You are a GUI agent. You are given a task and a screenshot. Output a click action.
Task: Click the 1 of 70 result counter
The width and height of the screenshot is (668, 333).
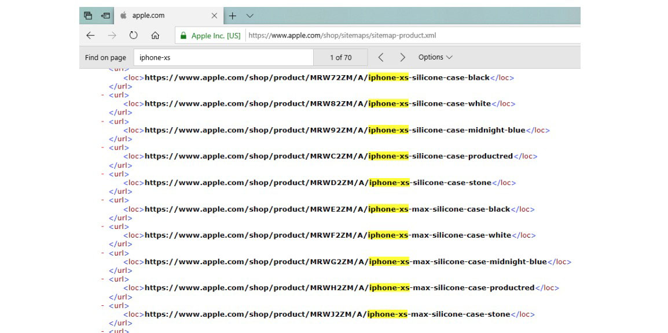click(x=341, y=57)
